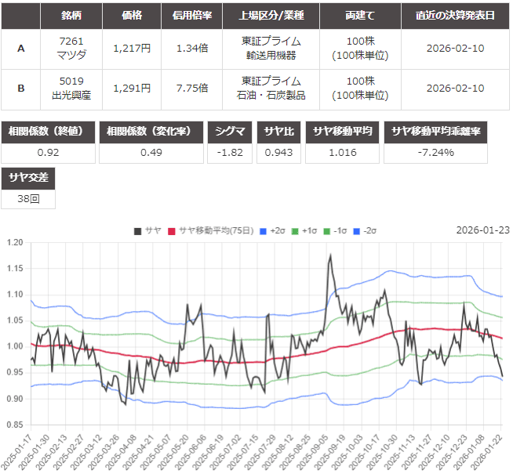The height and width of the screenshot is (474, 513).
Task: Click the シグマ stat label
Action: coord(229,131)
